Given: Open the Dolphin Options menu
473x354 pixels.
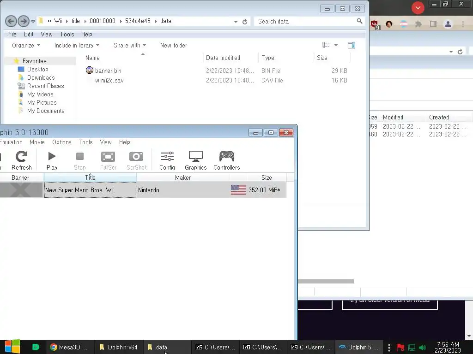Looking at the screenshot, I should coord(62,142).
